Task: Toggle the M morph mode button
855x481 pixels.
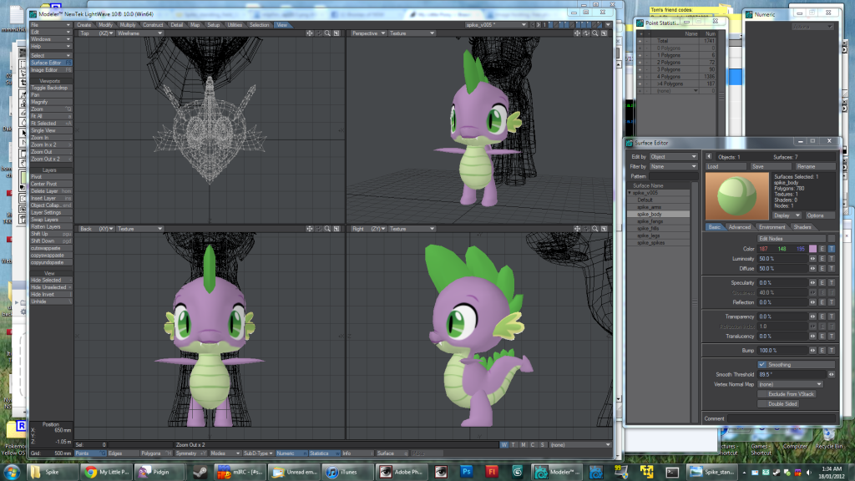Action: coord(524,445)
